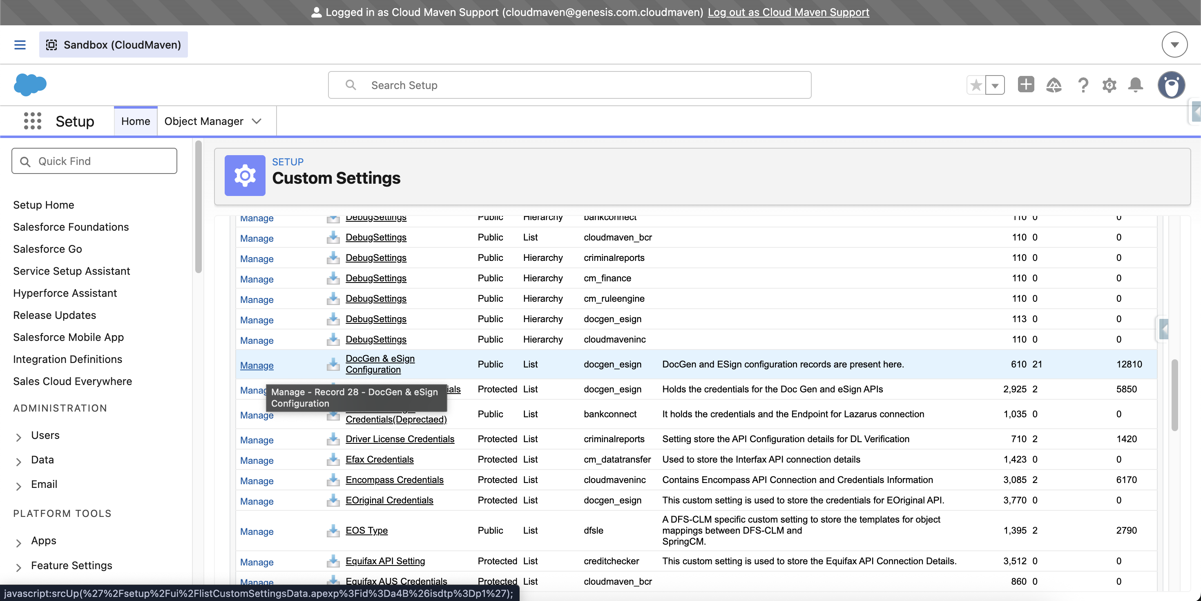Click the download icon for DocGen & eSign Configuration
Viewport: 1201px width, 601px height.
[333, 364]
